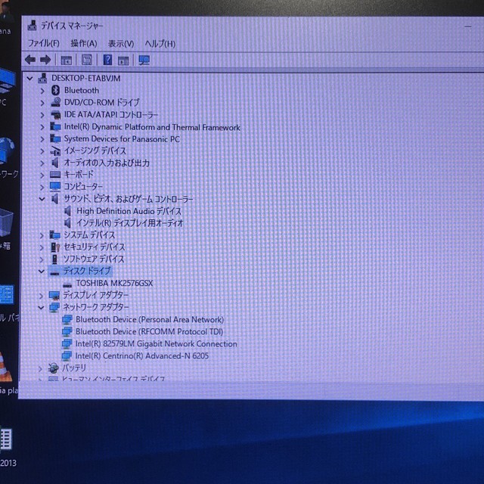
Task: Click the ソフトウェア デバイス icon
Action: [54, 259]
